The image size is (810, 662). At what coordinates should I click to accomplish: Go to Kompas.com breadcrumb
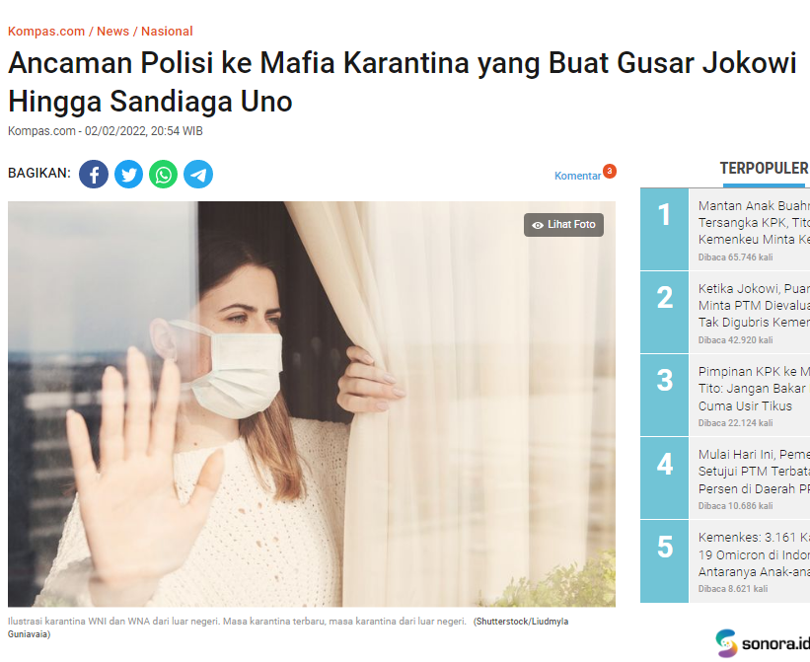tap(46, 31)
